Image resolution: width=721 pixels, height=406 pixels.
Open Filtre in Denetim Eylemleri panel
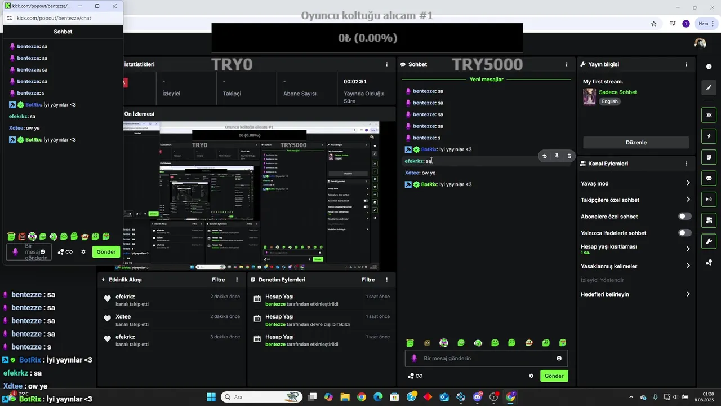coord(368,280)
